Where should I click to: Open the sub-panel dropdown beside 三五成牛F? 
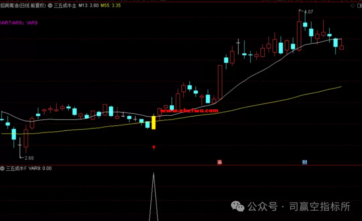tap(2, 168)
